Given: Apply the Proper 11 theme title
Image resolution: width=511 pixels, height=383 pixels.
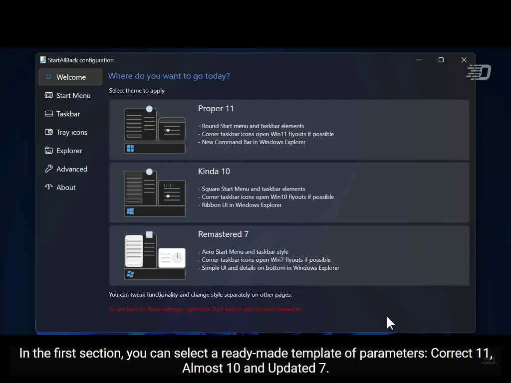Looking at the screenshot, I should point(216,108).
